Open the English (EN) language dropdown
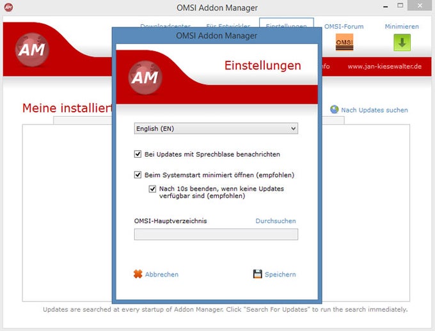 tap(216, 128)
